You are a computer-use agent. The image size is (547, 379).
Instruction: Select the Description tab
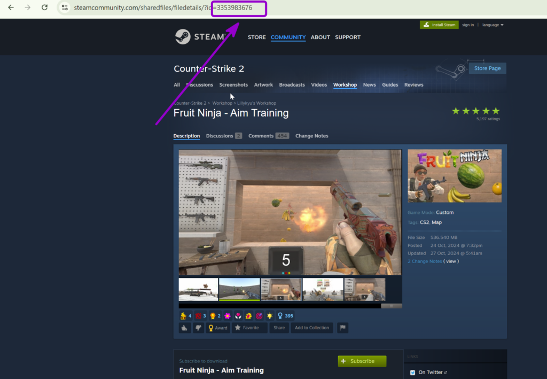point(186,136)
